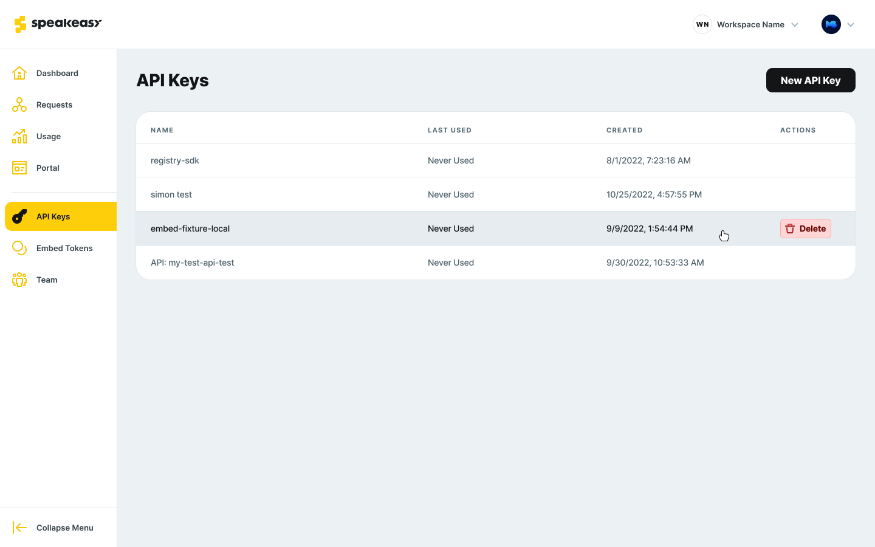The image size is (875, 547).
Task: Select the registry-sdk key row
Action: tap(175, 160)
